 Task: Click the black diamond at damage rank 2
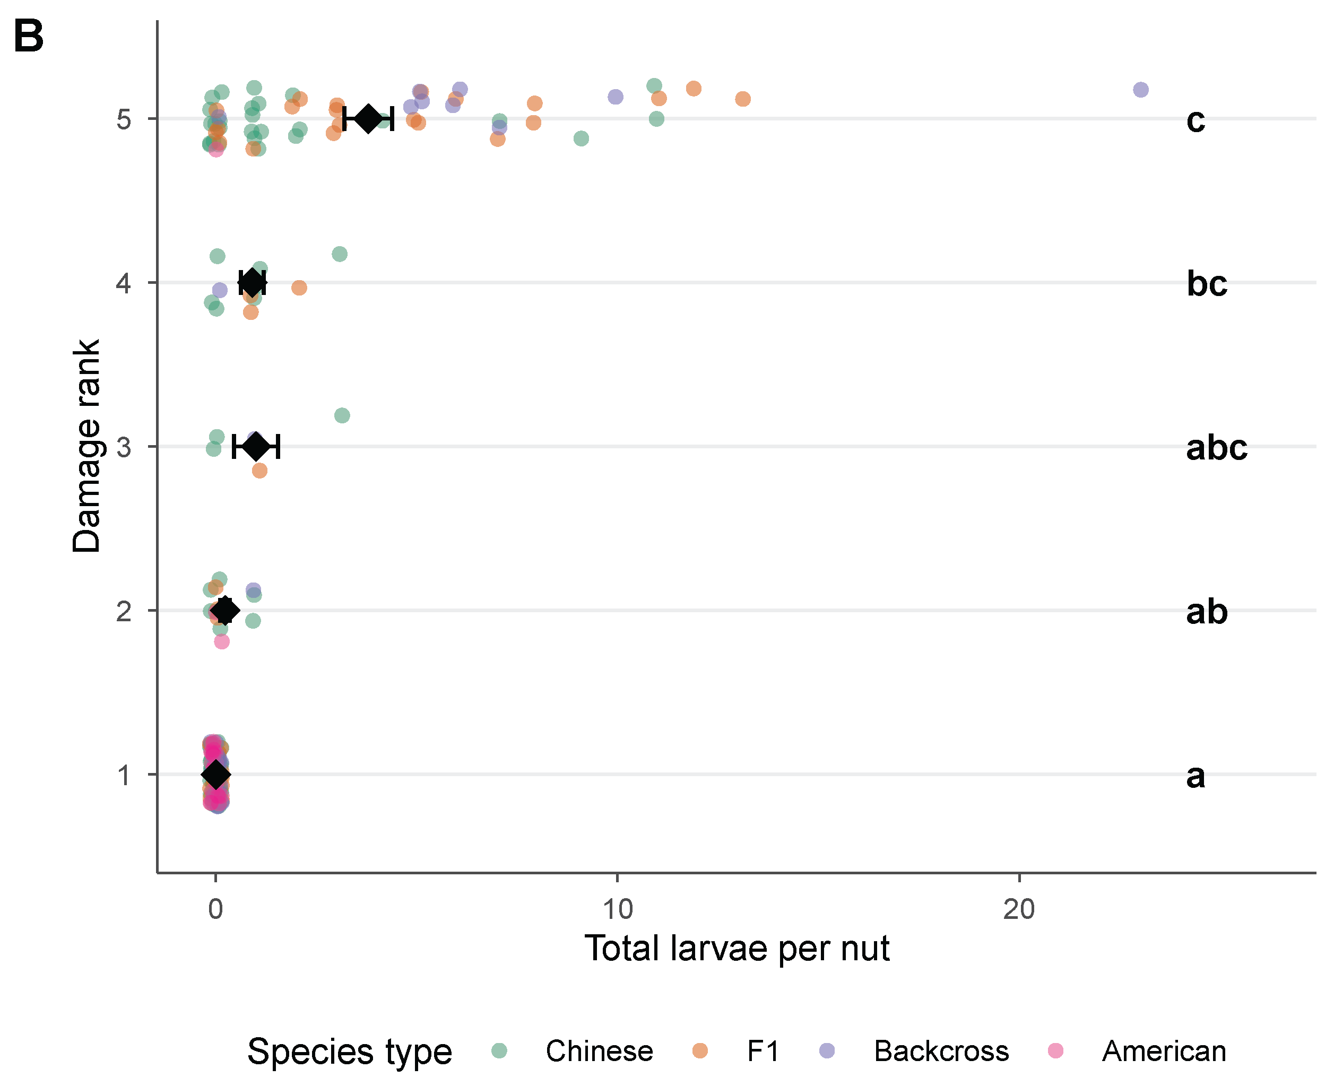224,610
